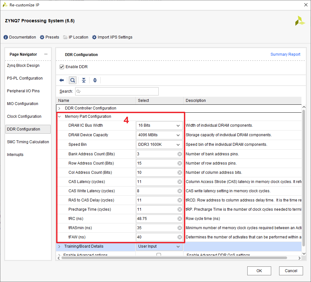This screenshot has width=311, height=282.
Task: Click the Search input field
Action: point(117,91)
